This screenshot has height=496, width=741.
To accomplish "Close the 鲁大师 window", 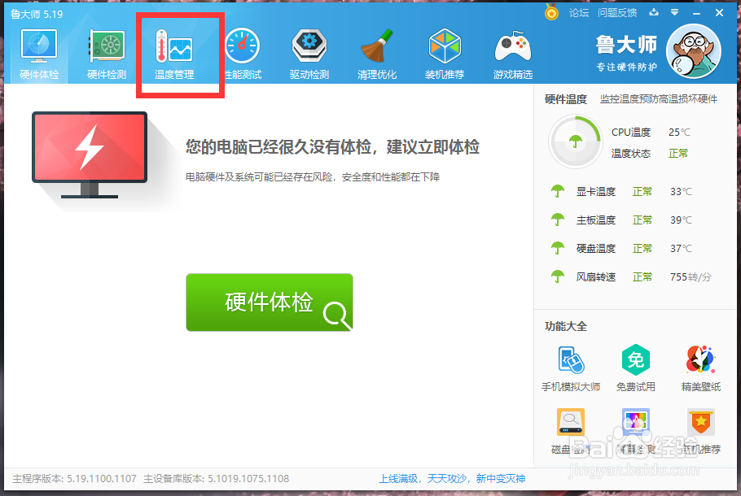I will pos(719,13).
